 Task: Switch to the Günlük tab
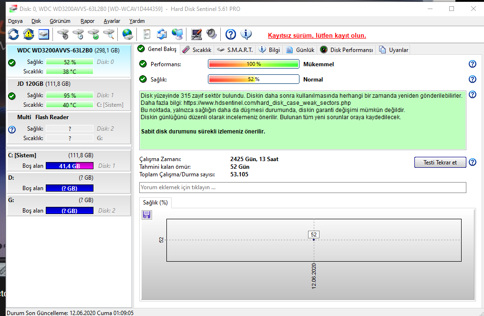coord(300,50)
